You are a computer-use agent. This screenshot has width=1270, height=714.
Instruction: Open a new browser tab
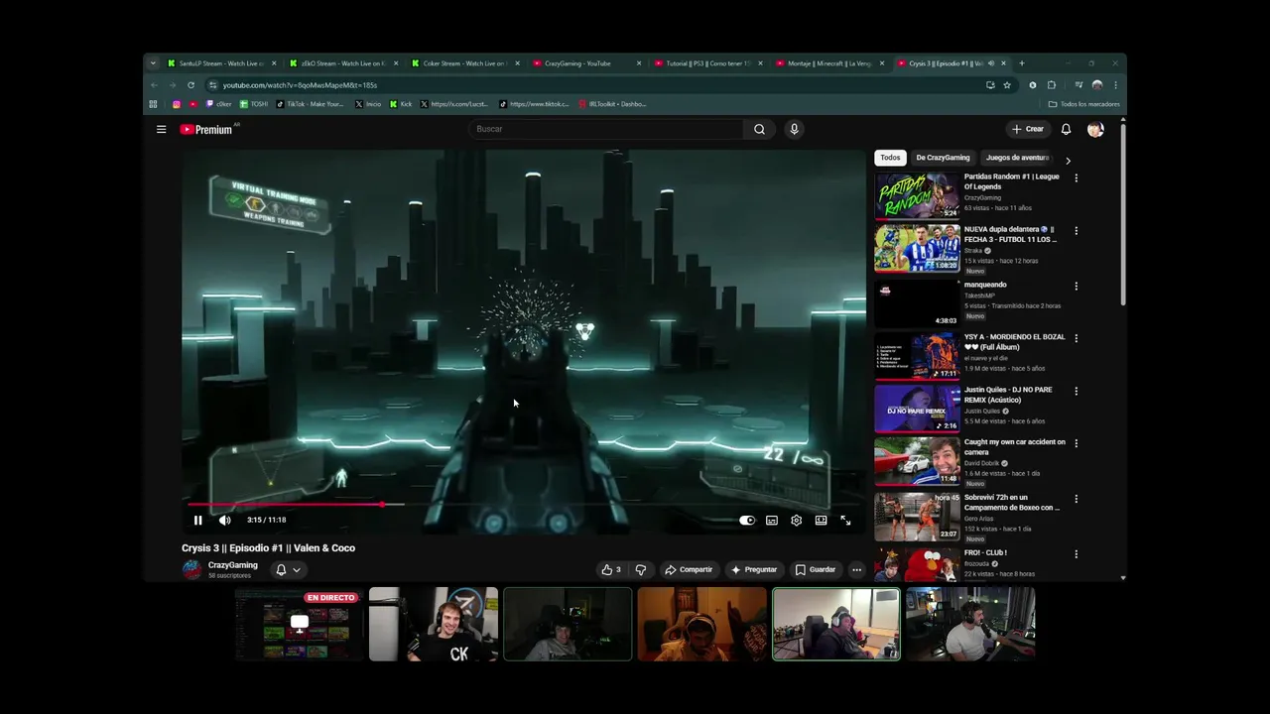point(1022,63)
